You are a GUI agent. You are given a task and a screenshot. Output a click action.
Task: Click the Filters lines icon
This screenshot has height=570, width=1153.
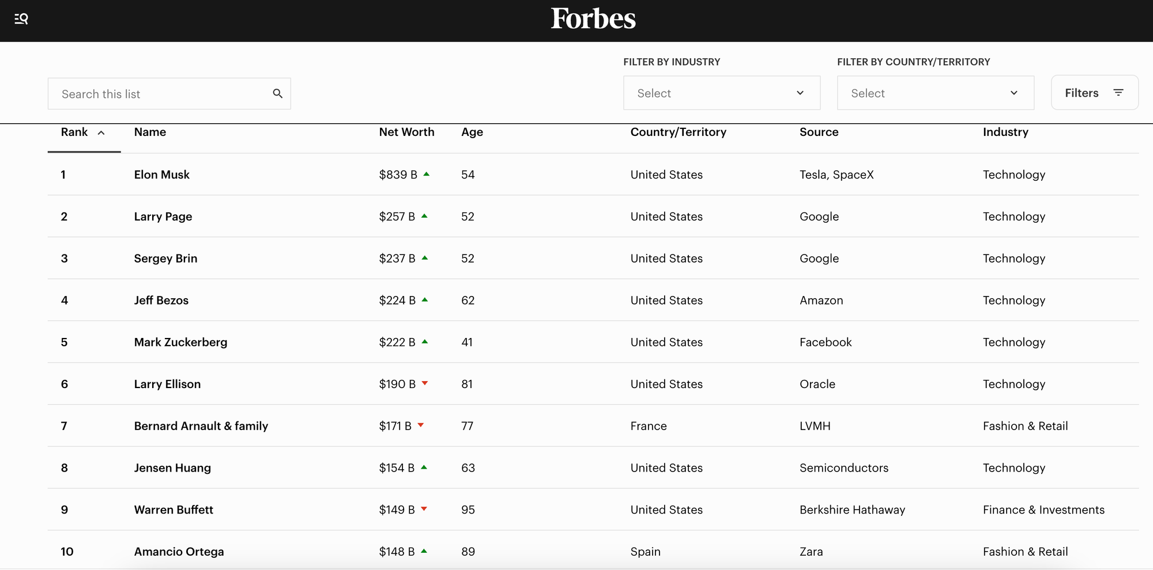click(x=1118, y=93)
